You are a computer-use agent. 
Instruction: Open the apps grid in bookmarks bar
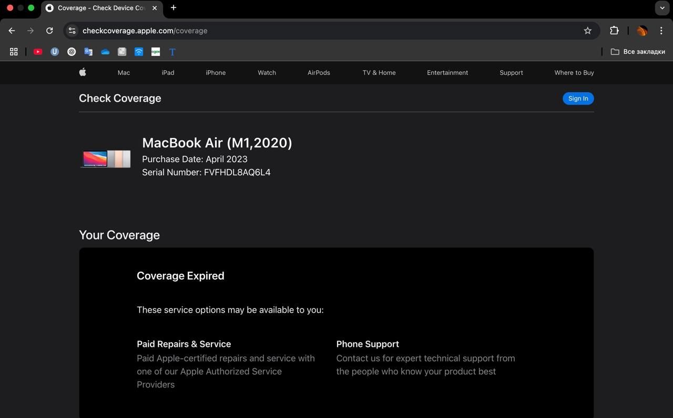tap(14, 52)
